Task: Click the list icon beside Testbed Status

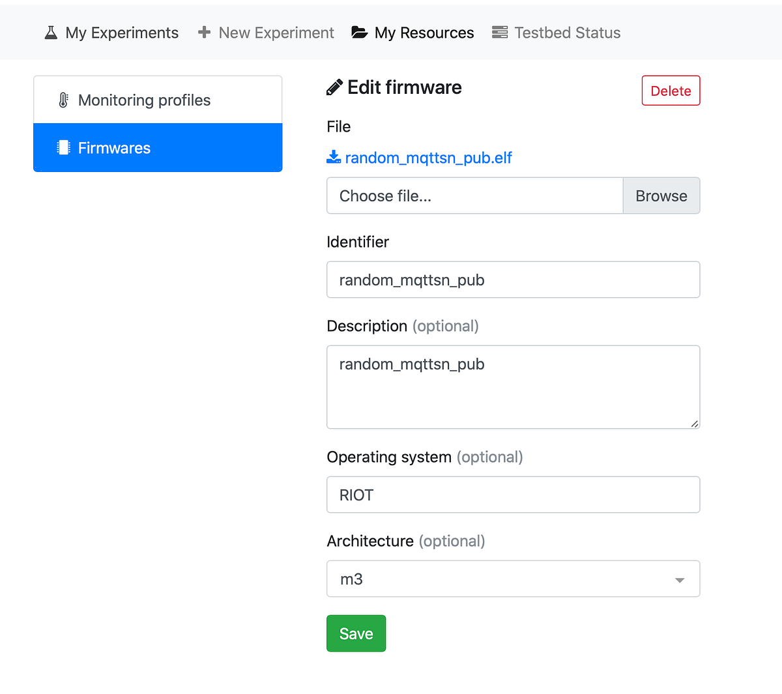Action: (500, 32)
